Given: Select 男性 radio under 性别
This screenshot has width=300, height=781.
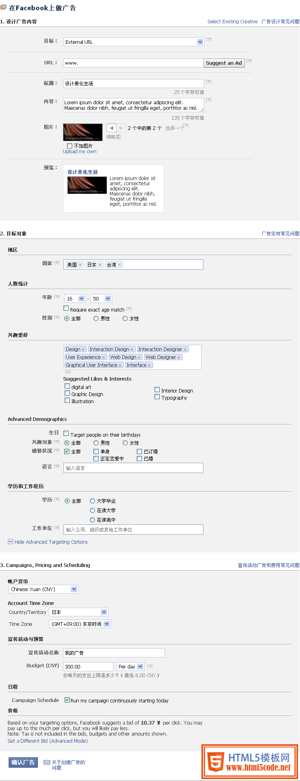Looking at the screenshot, I should (96, 318).
